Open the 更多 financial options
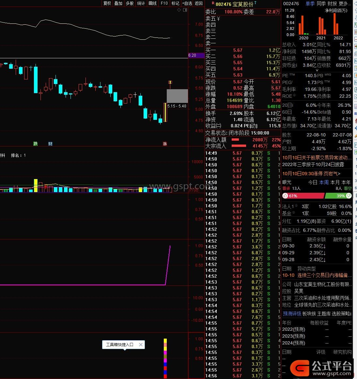 pos(344,4)
